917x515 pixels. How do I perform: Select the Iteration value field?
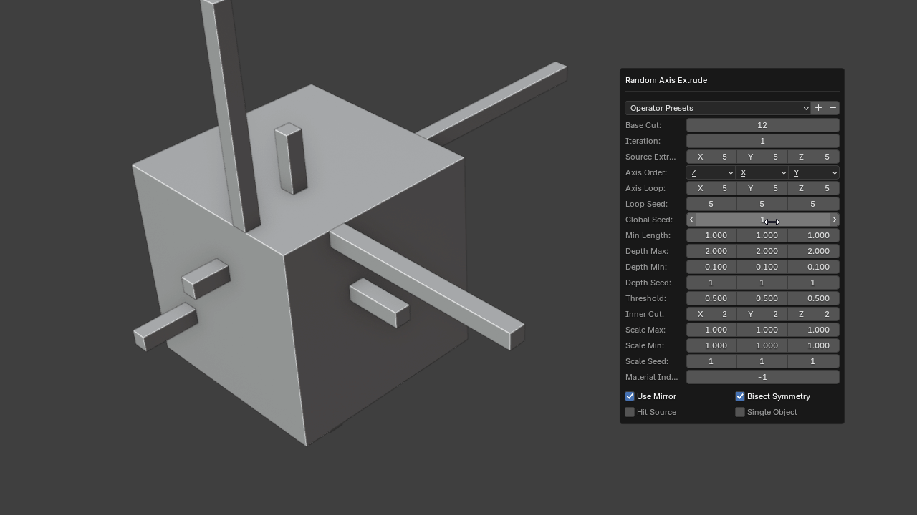pos(762,141)
